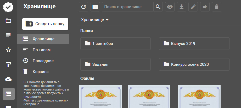This screenshot has height=108, width=241.
Task: Select the second certificate file thumbnail
Action: point(149,97)
